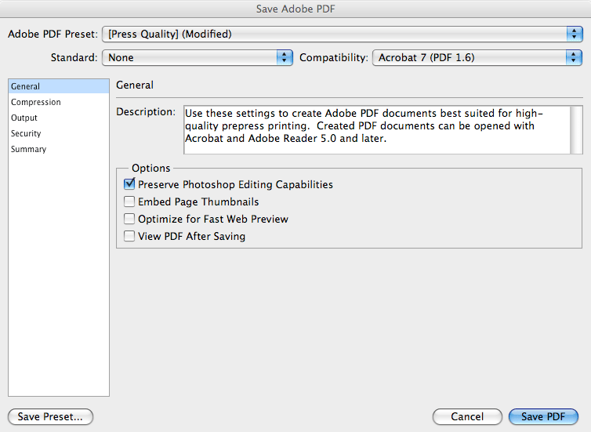
Task: Click the 'Save Adobe PDF' title text
Action: [x=295, y=9]
